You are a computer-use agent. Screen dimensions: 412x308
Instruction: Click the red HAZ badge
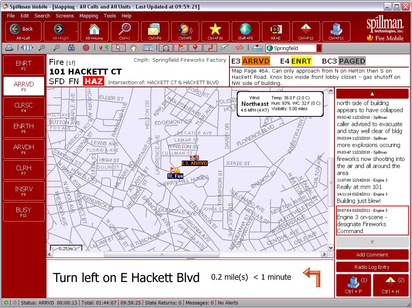click(93, 81)
